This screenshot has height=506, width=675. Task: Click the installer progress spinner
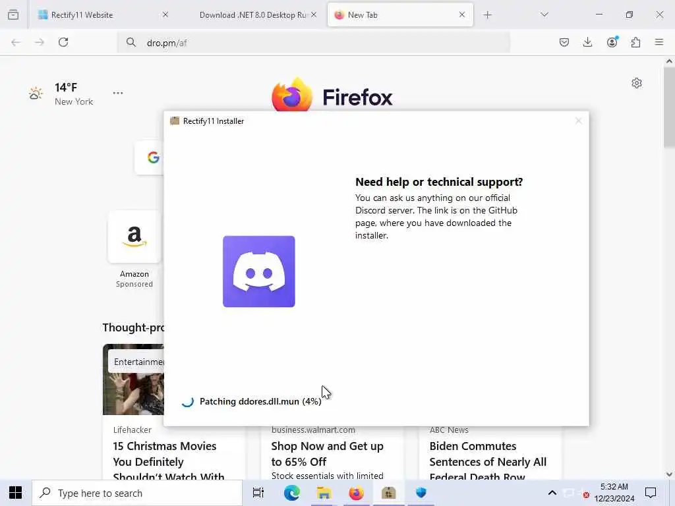pos(187,401)
